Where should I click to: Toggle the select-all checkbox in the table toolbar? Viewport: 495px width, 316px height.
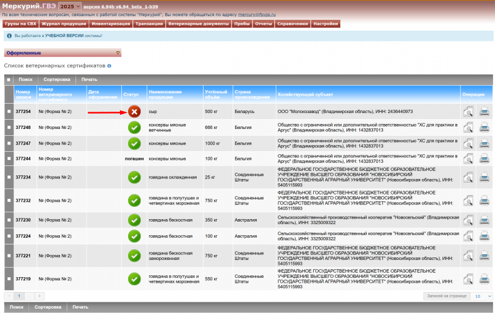pyautogui.click(x=9, y=80)
